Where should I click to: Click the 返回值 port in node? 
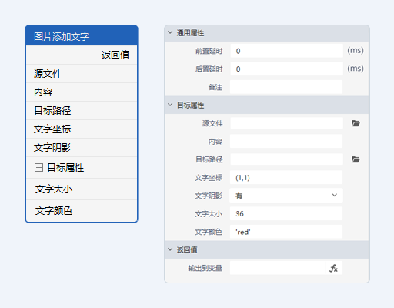pos(115,55)
